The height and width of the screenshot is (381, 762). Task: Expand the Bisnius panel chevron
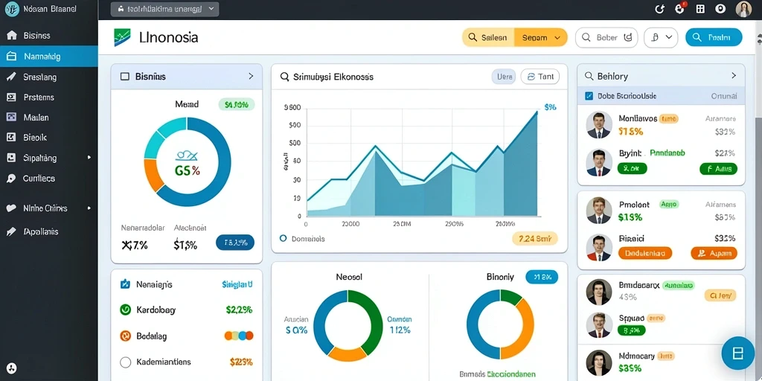coord(251,76)
